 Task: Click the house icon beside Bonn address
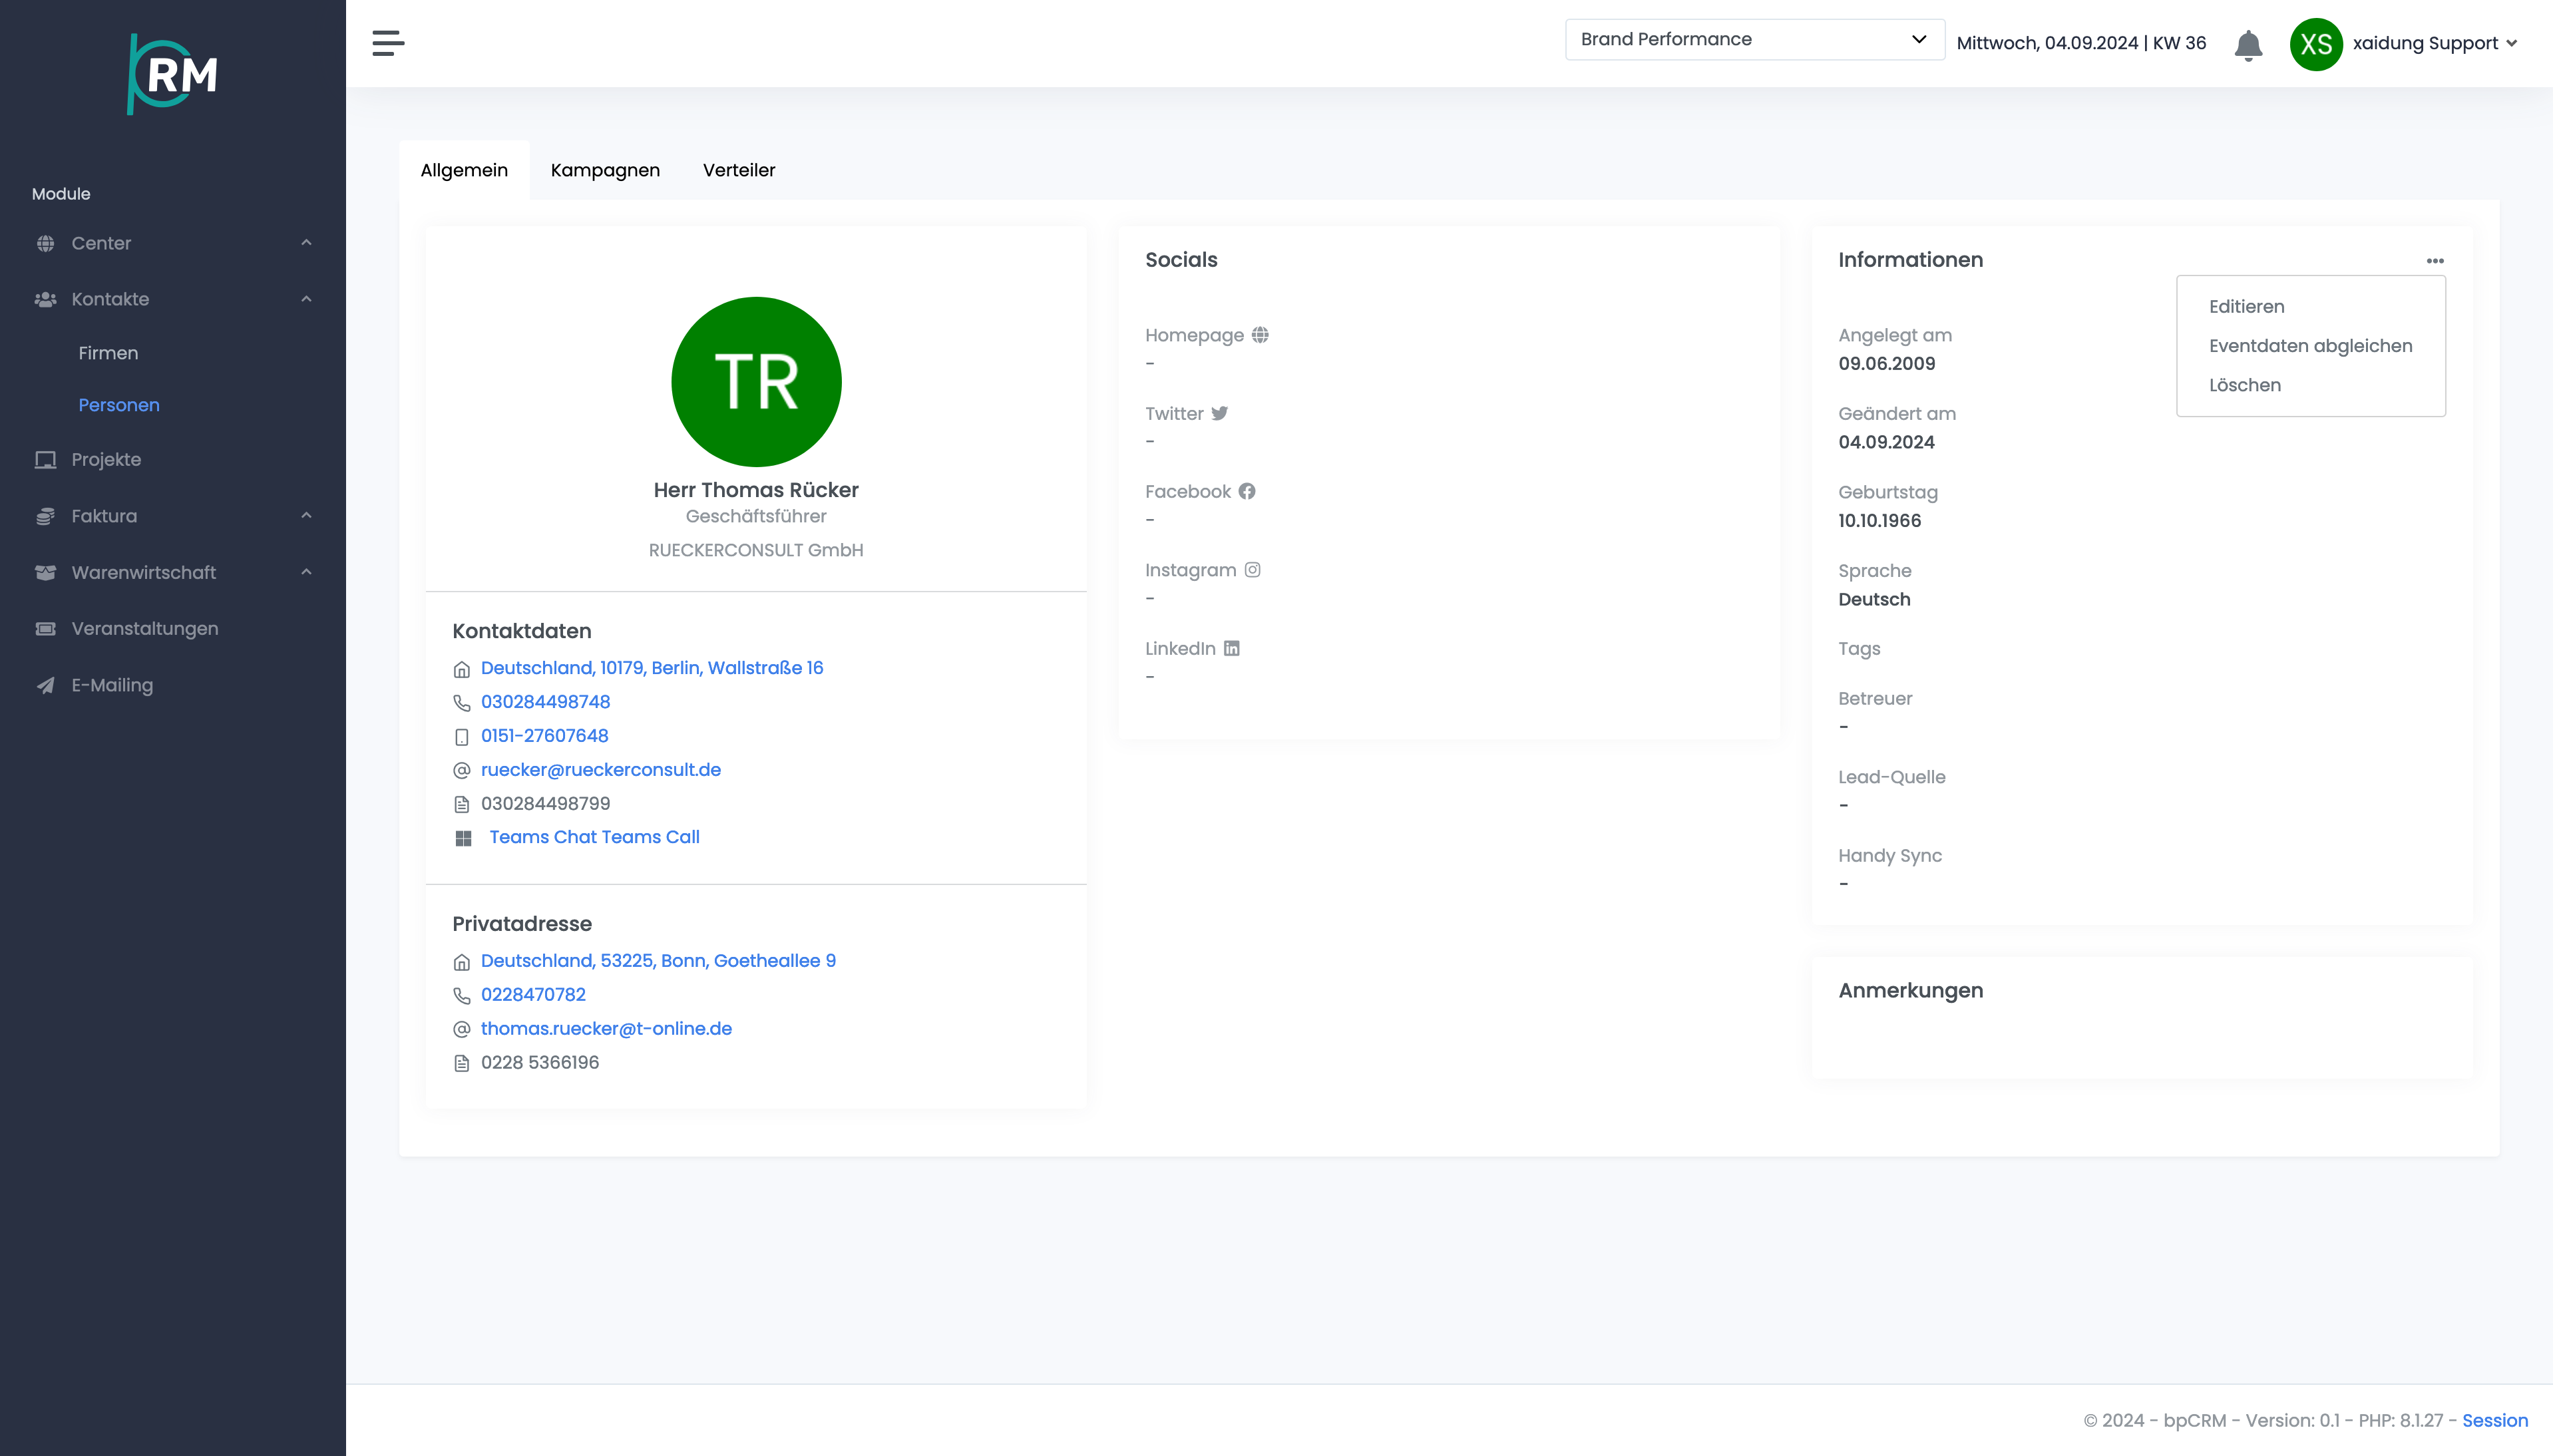click(461, 962)
